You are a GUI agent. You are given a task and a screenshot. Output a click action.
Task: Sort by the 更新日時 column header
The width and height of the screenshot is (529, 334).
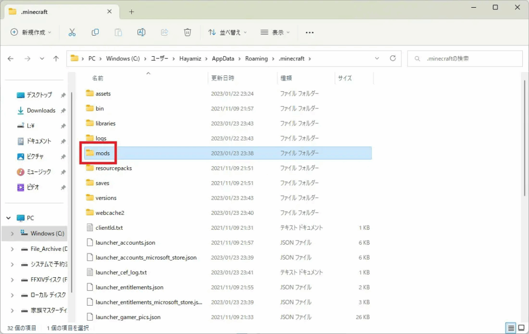[223, 78]
